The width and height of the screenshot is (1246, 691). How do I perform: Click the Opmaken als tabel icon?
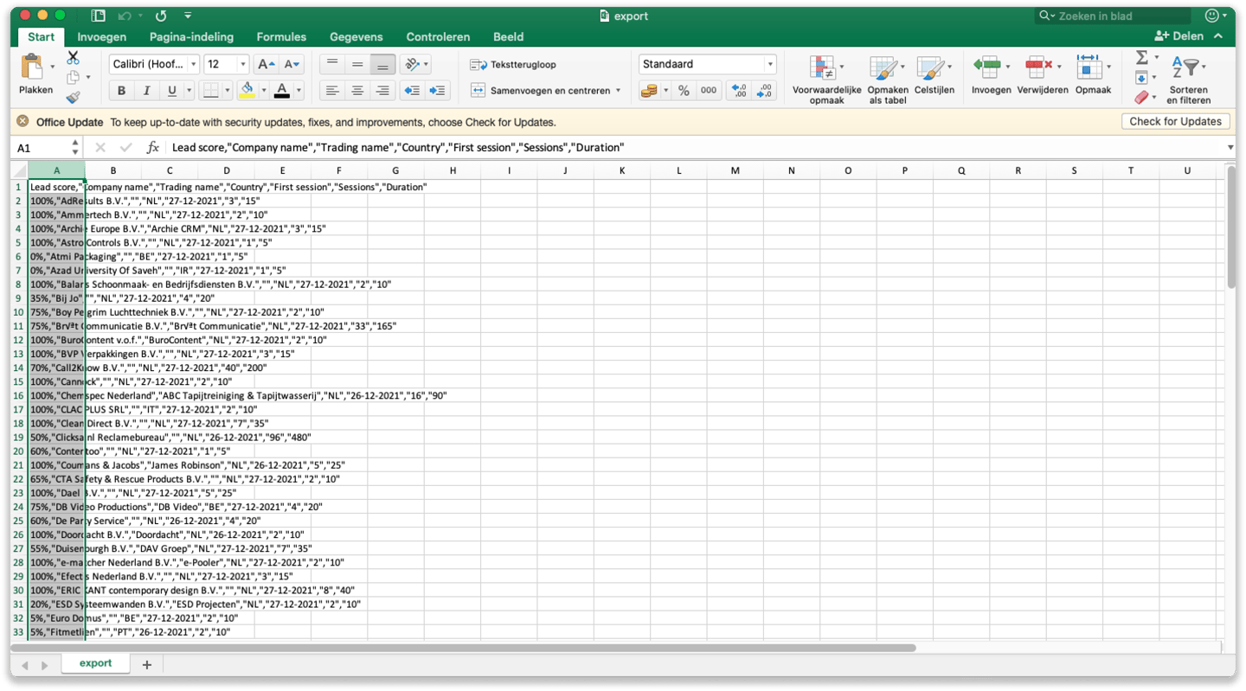coord(883,69)
